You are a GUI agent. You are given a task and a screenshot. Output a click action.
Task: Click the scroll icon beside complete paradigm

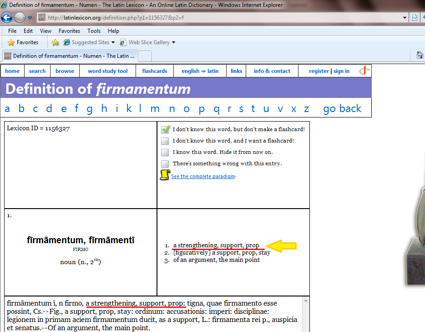(165, 175)
